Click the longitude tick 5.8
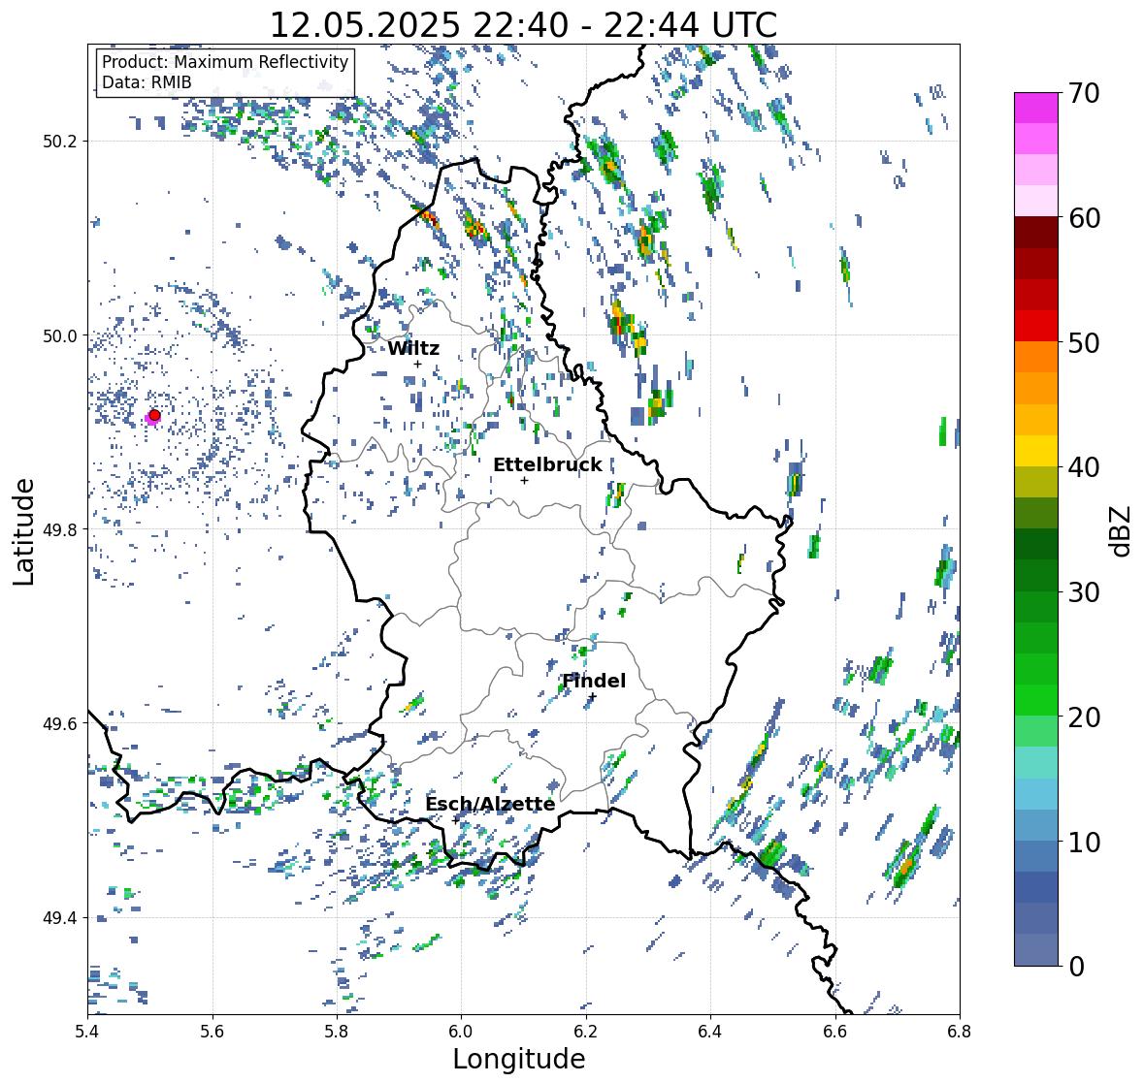 (337, 1031)
